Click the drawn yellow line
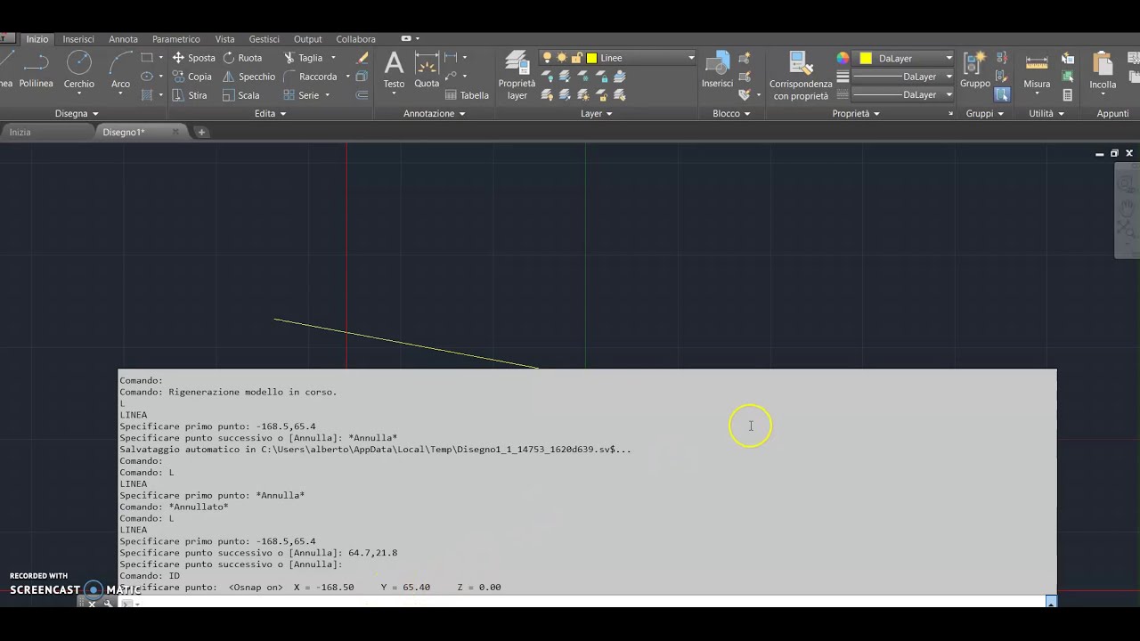The height and width of the screenshot is (641, 1140). pos(405,342)
